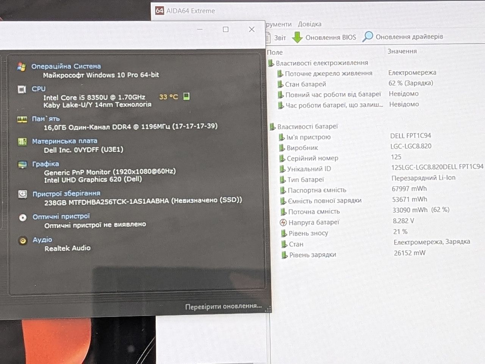Click the battery icon beside Властивості батареї

click(x=272, y=127)
